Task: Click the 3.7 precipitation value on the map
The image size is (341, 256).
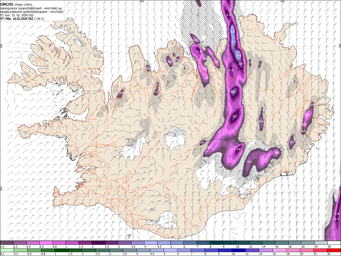Action: (241, 64)
